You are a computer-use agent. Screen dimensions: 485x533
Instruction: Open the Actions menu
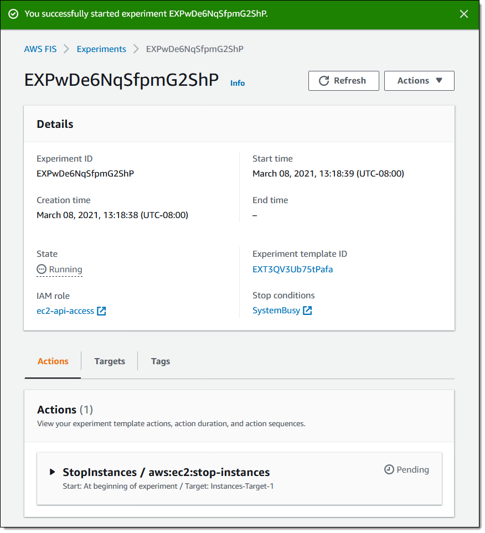pos(419,80)
